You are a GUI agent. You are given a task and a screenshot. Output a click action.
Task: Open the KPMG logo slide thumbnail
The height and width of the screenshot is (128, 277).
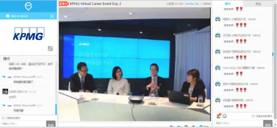(28, 34)
